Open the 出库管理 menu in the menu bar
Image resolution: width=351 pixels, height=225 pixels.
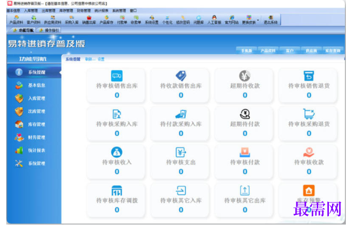click(48, 10)
